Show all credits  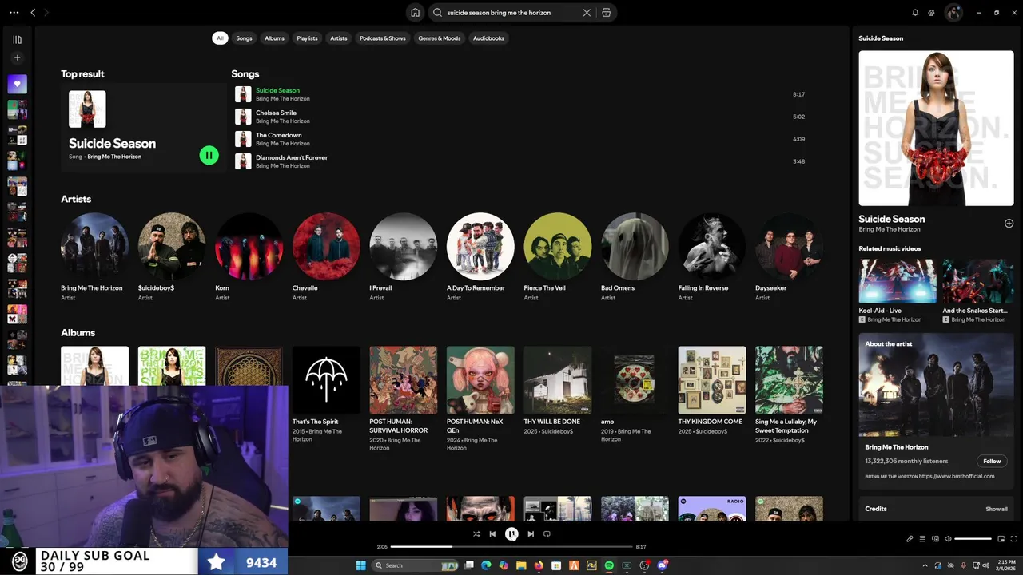coord(996,509)
